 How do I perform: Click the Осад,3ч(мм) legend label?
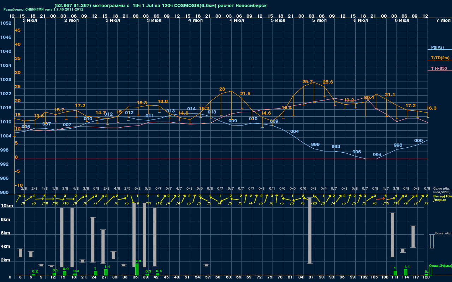(x=440, y=265)
